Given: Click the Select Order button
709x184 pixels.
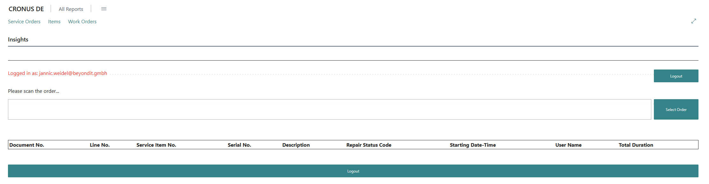Looking at the screenshot, I should [x=676, y=109].
